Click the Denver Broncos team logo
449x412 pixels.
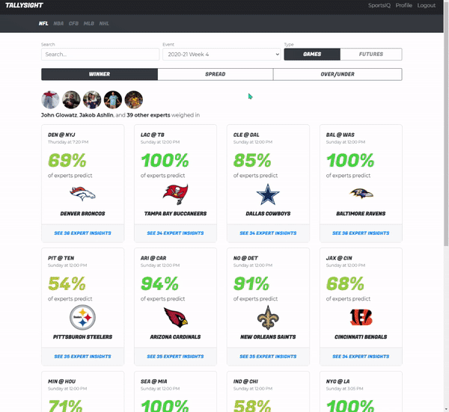[82, 194]
